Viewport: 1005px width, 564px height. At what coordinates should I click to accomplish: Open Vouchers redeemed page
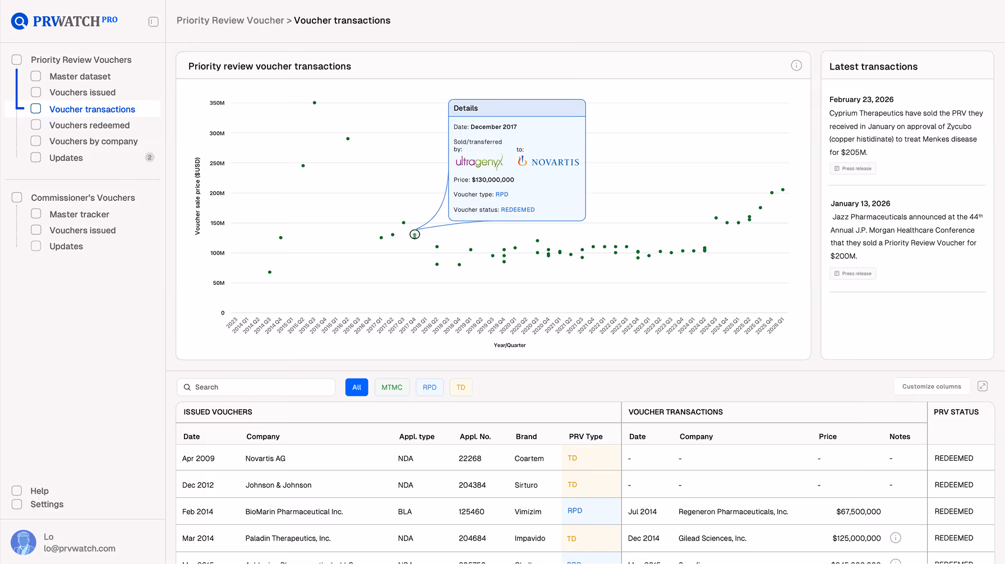click(89, 125)
